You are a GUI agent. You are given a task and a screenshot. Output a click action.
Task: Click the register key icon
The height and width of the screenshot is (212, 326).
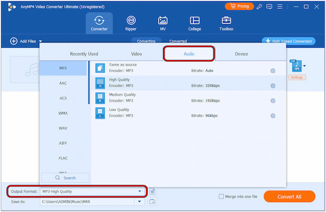tap(259, 7)
